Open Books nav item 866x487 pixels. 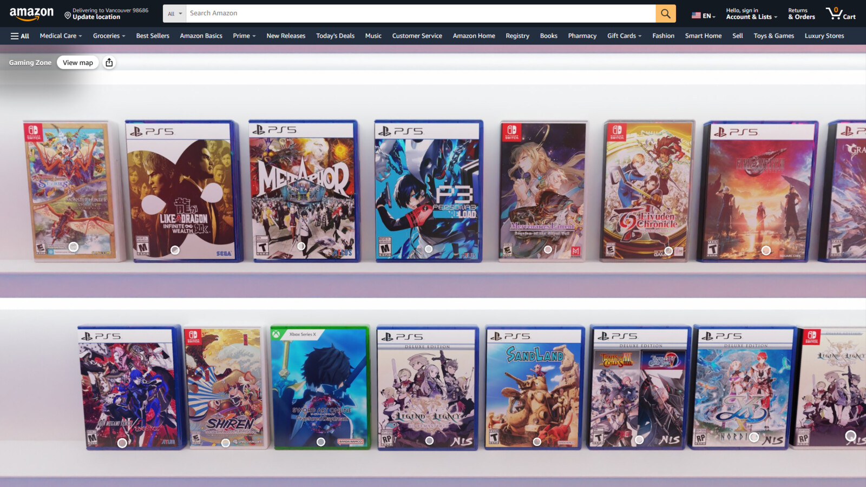[548, 36]
